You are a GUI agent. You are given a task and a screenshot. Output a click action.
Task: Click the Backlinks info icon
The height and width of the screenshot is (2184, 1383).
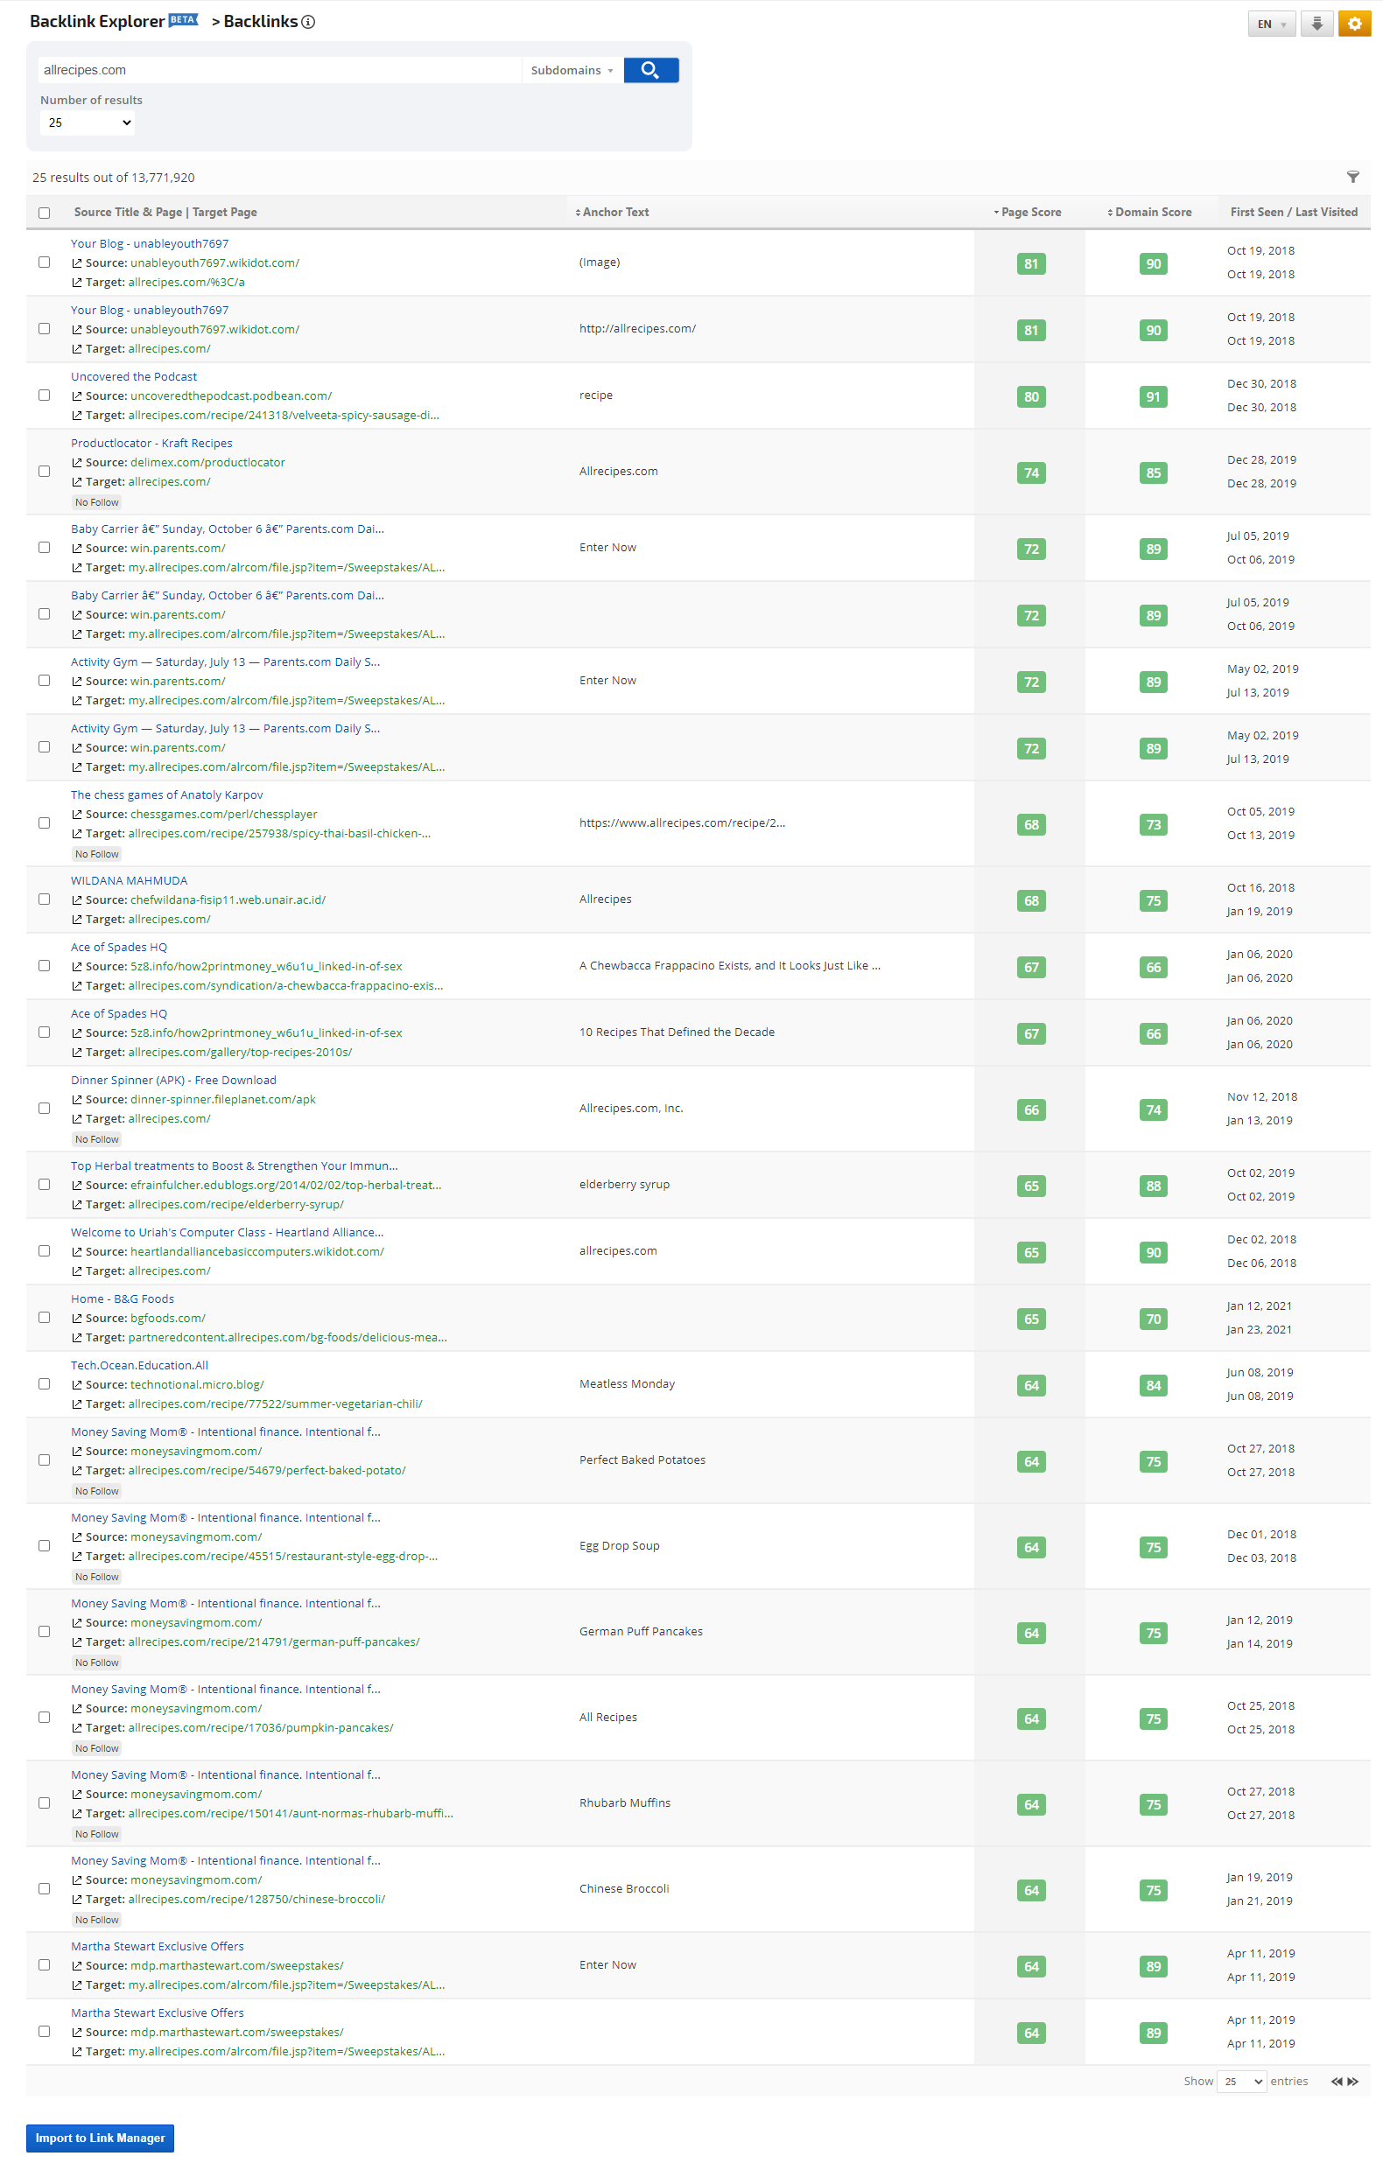pyautogui.click(x=308, y=22)
